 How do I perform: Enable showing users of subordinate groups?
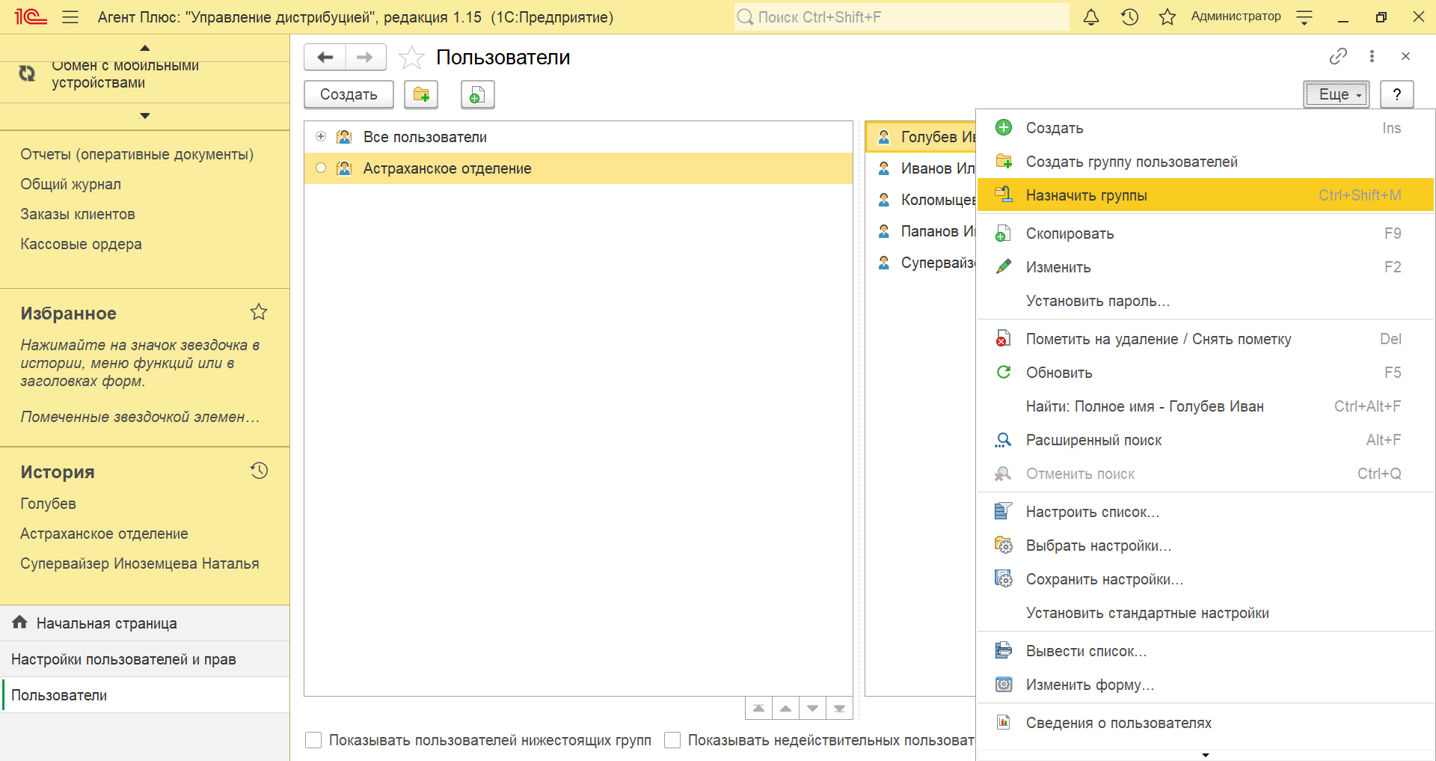[314, 740]
